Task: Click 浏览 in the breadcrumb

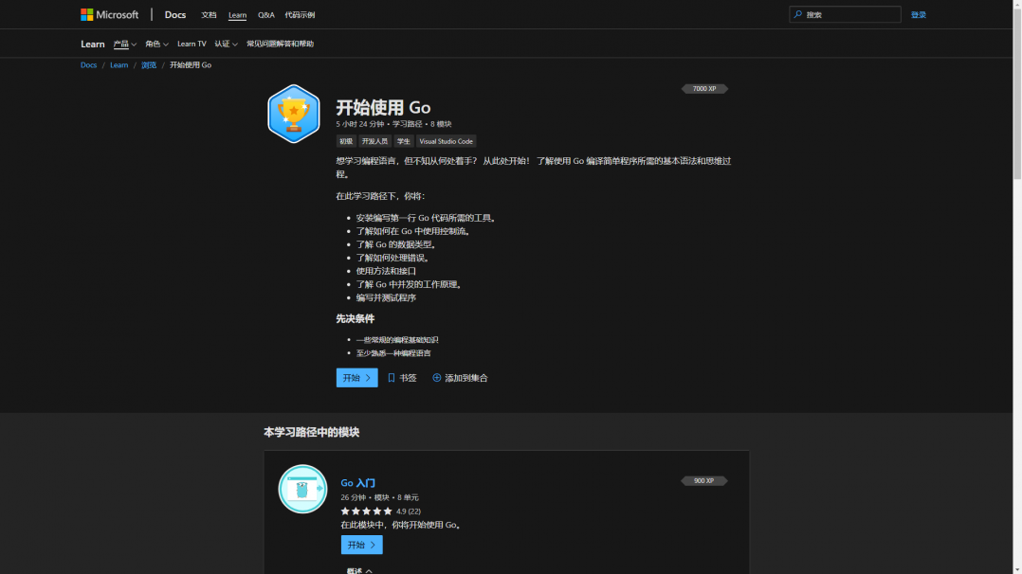Action: [149, 65]
